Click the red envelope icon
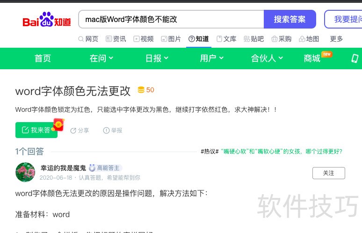362x233 pixels. coord(58,125)
